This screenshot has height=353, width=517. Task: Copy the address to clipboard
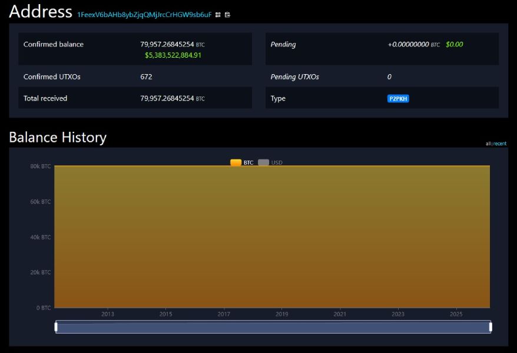tap(227, 15)
